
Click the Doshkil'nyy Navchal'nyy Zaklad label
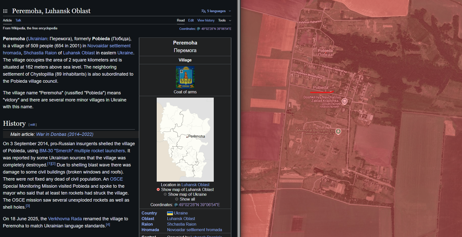322,102
